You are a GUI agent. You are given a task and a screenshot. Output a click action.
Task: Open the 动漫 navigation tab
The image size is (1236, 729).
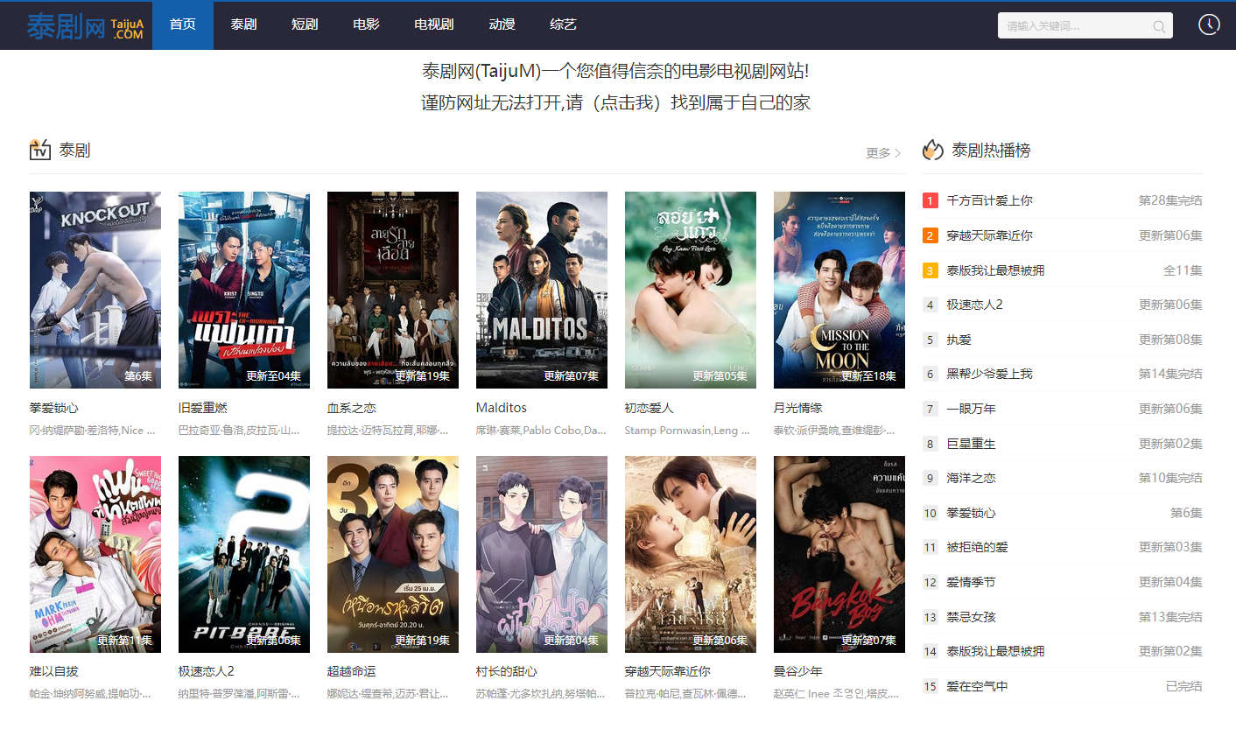click(x=502, y=25)
